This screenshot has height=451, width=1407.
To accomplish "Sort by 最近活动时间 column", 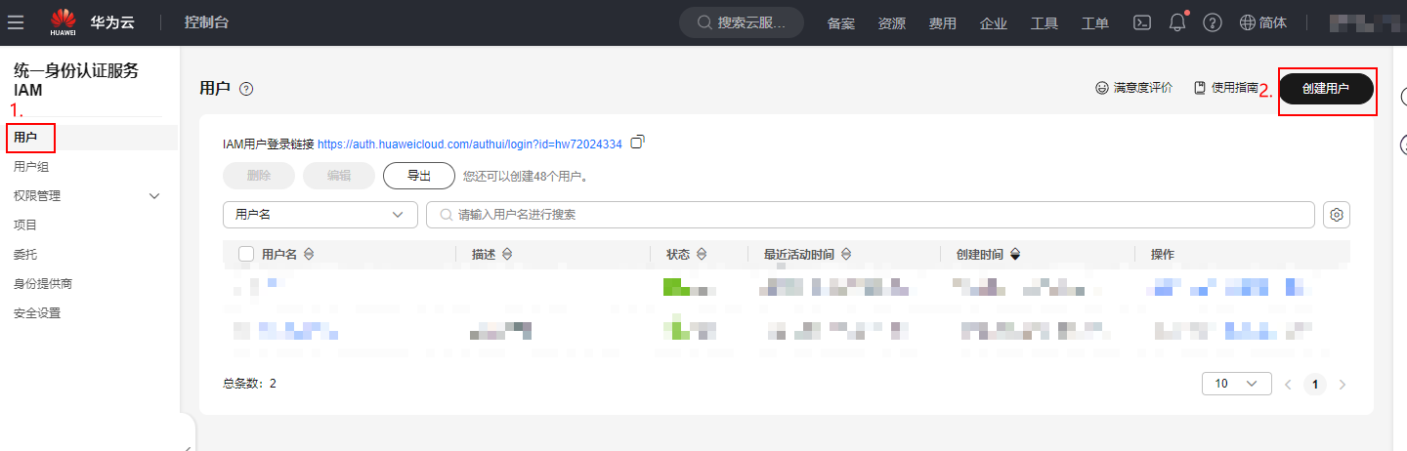I will 845,254.
